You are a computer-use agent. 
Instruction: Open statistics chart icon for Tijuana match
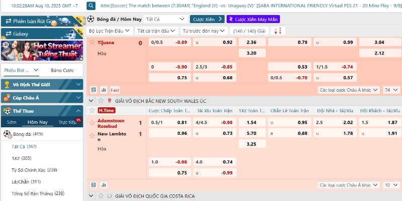pyautogui.click(x=104, y=90)
